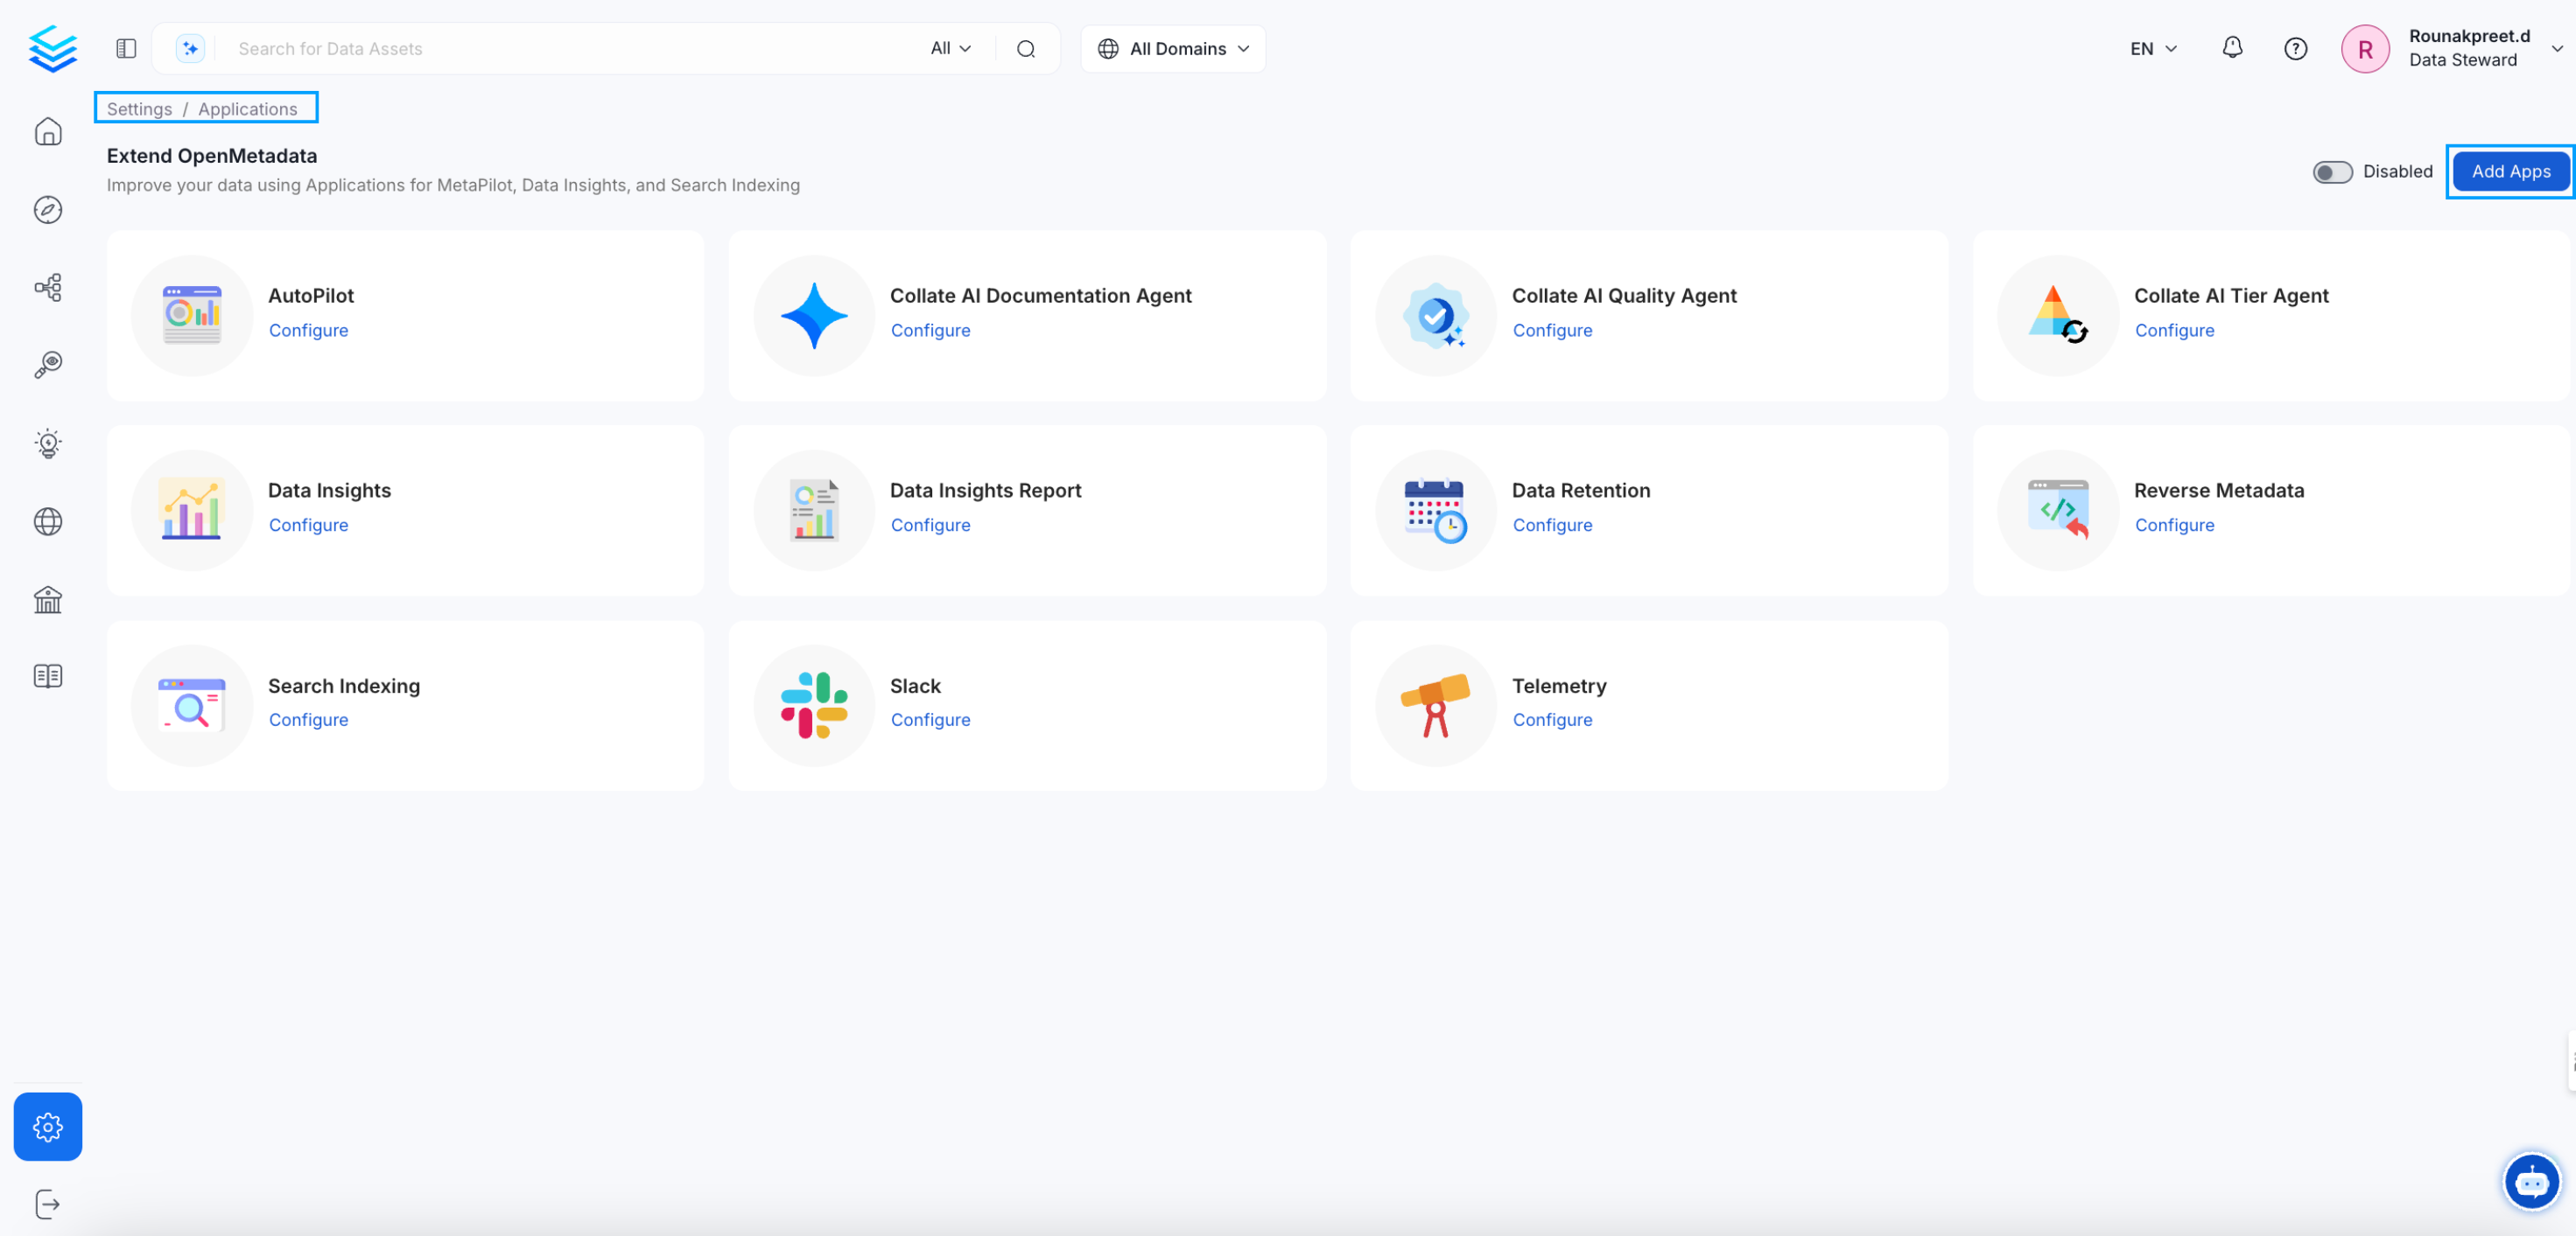This screenshot has height=1236, width=2576.
Task: Click the Add Apps button
Action: click(x=2511, y=171)
